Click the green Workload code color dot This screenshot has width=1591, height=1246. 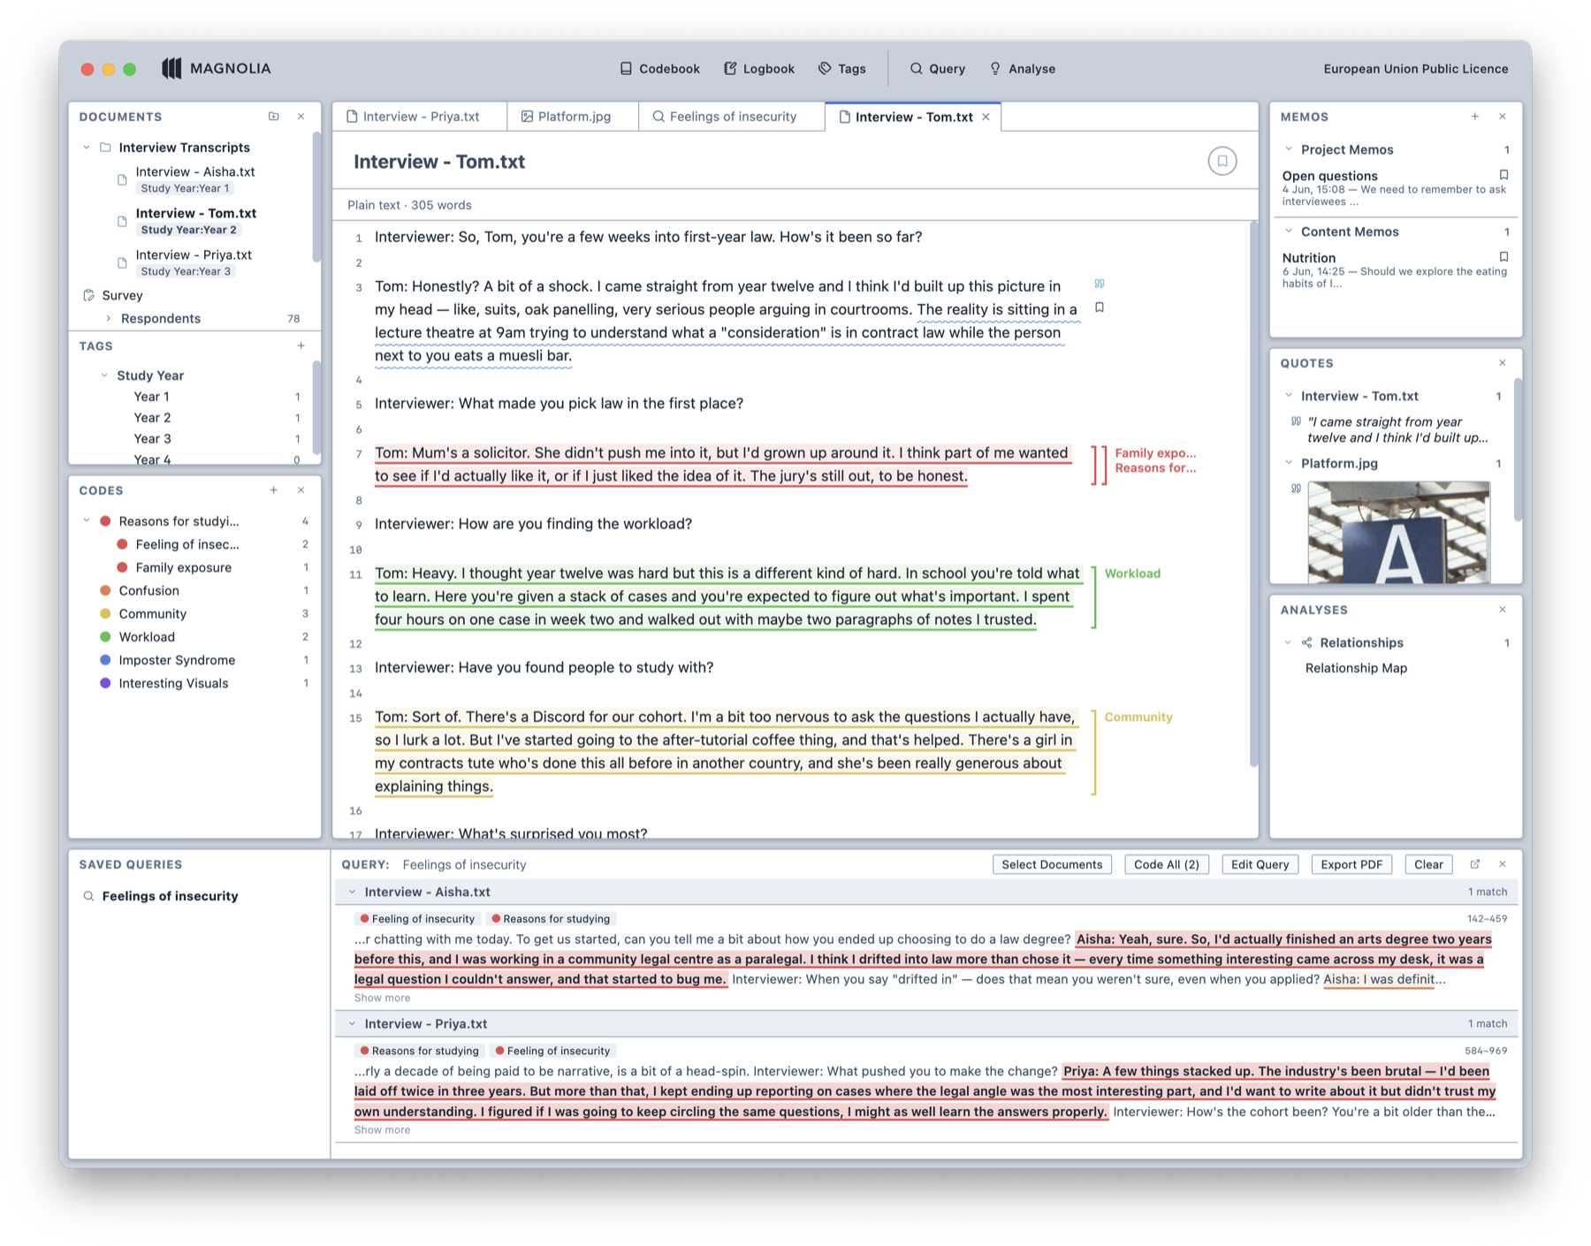(105, 637)
